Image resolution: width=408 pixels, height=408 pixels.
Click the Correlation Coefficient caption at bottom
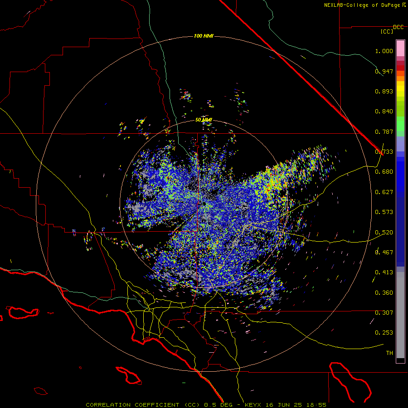tap(206, 405)
